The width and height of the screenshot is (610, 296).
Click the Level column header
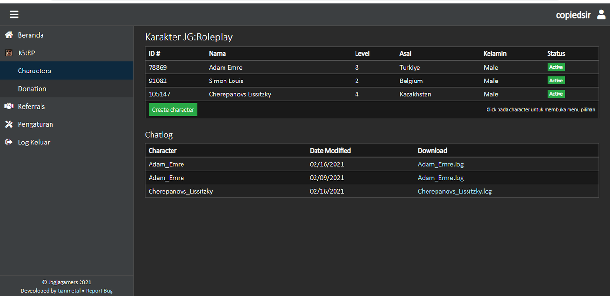[x=362, y=54]
